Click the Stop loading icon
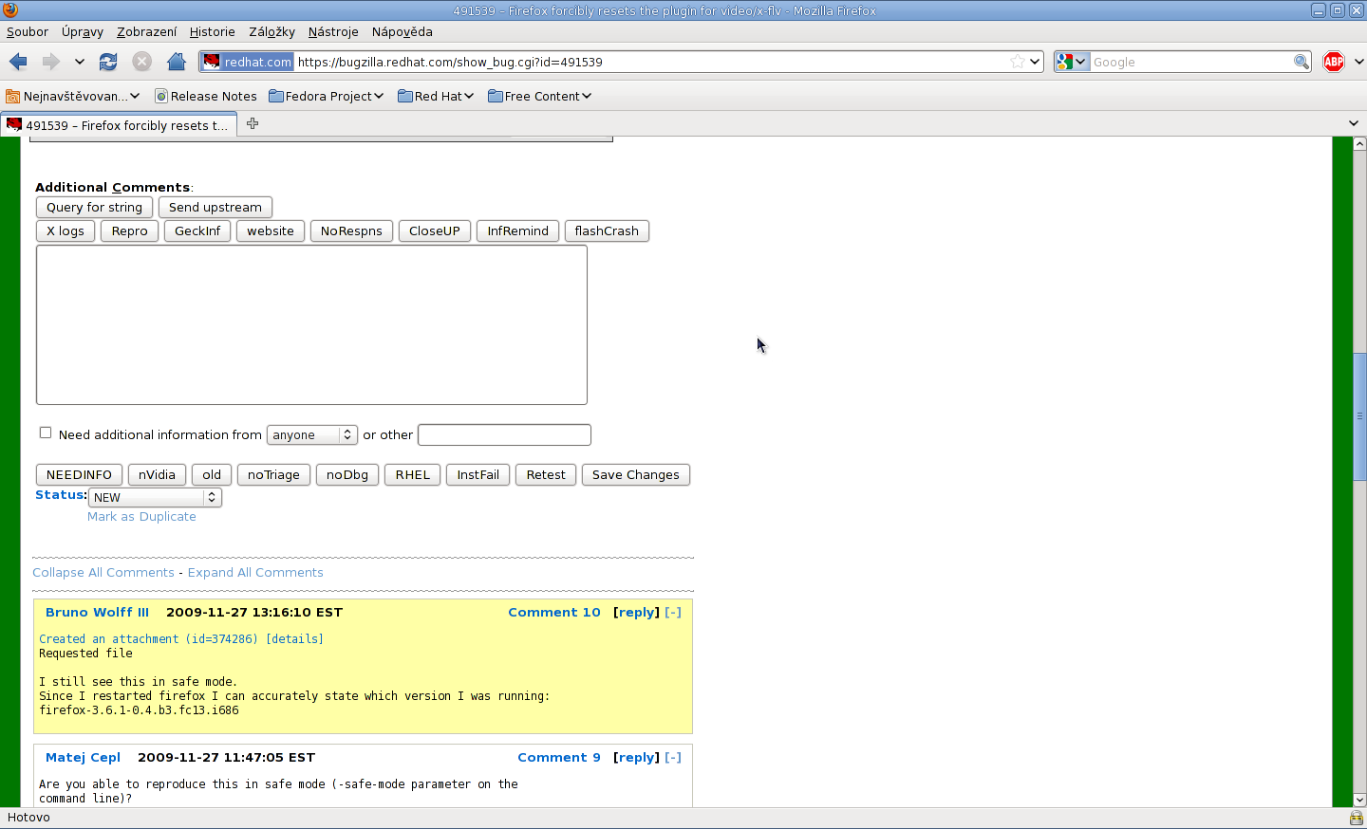1367x829 pixels. pyautogui.click(x=141, y=62)
